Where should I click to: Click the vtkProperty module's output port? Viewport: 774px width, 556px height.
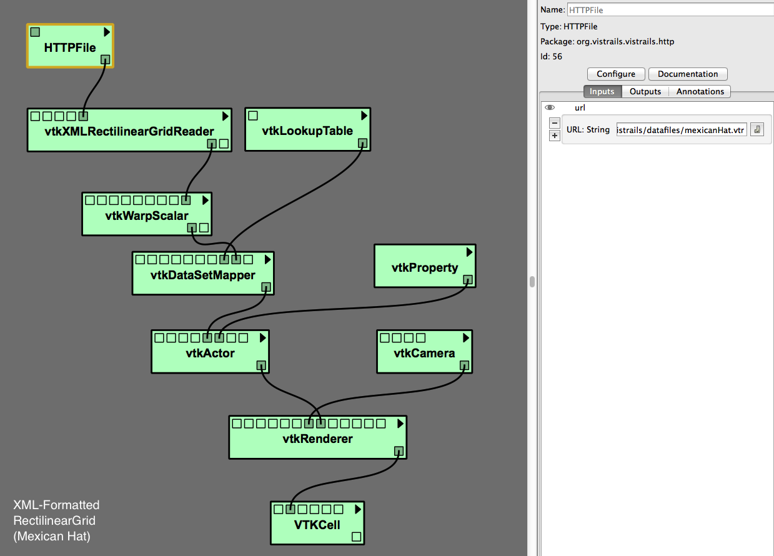468,280
